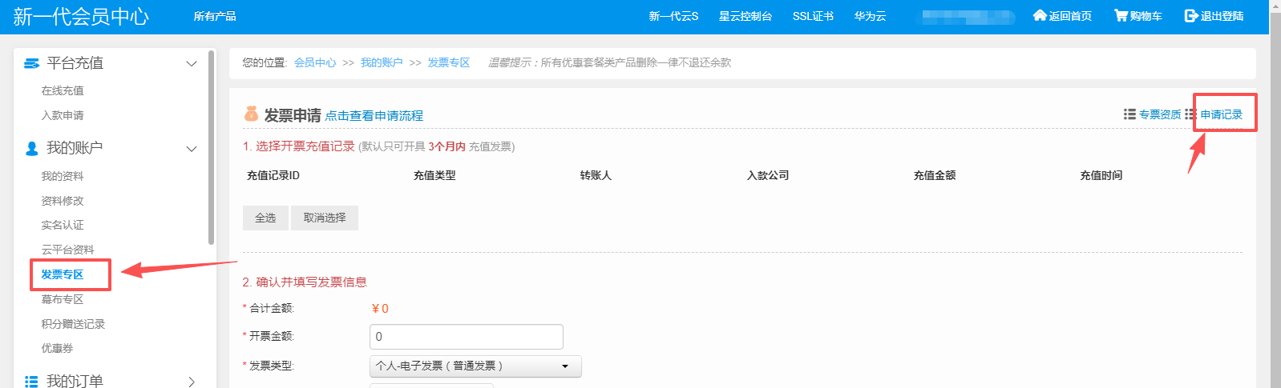The width and height of the screenshot is (1281, 388).
Task: Click the 充值时间 column header
Action: (x=1101, y=175)
